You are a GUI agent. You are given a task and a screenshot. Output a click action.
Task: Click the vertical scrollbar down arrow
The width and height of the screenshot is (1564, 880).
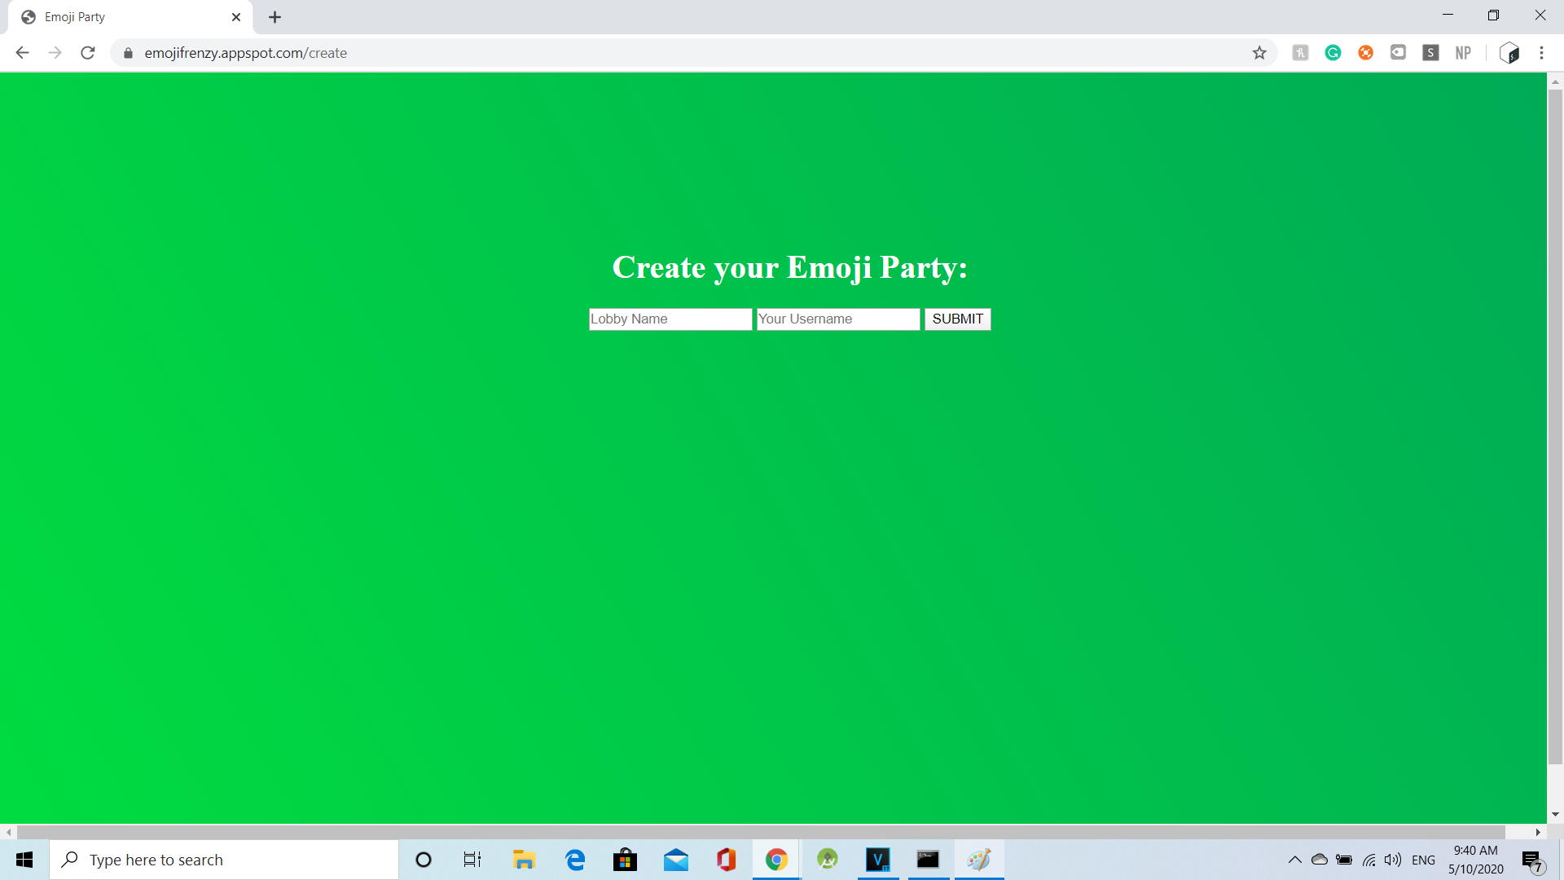coord(1555,814)
